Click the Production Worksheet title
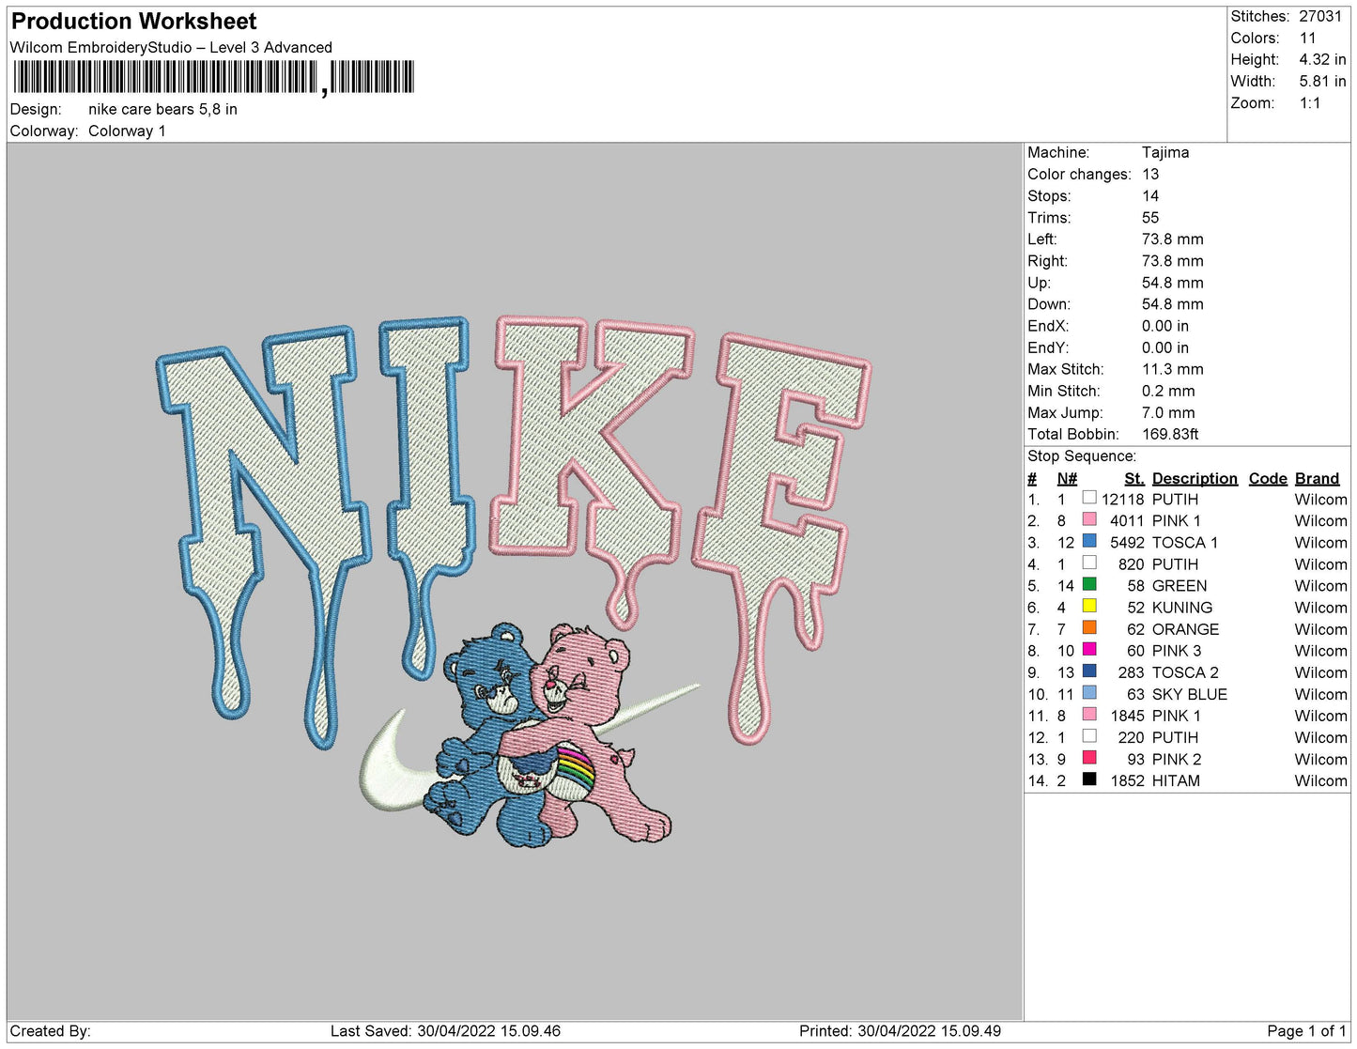 [x=133, y=22]
